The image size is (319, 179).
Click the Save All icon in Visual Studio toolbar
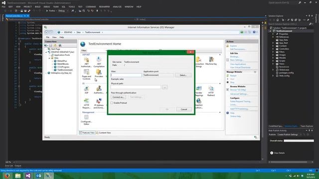click(29, 11)
